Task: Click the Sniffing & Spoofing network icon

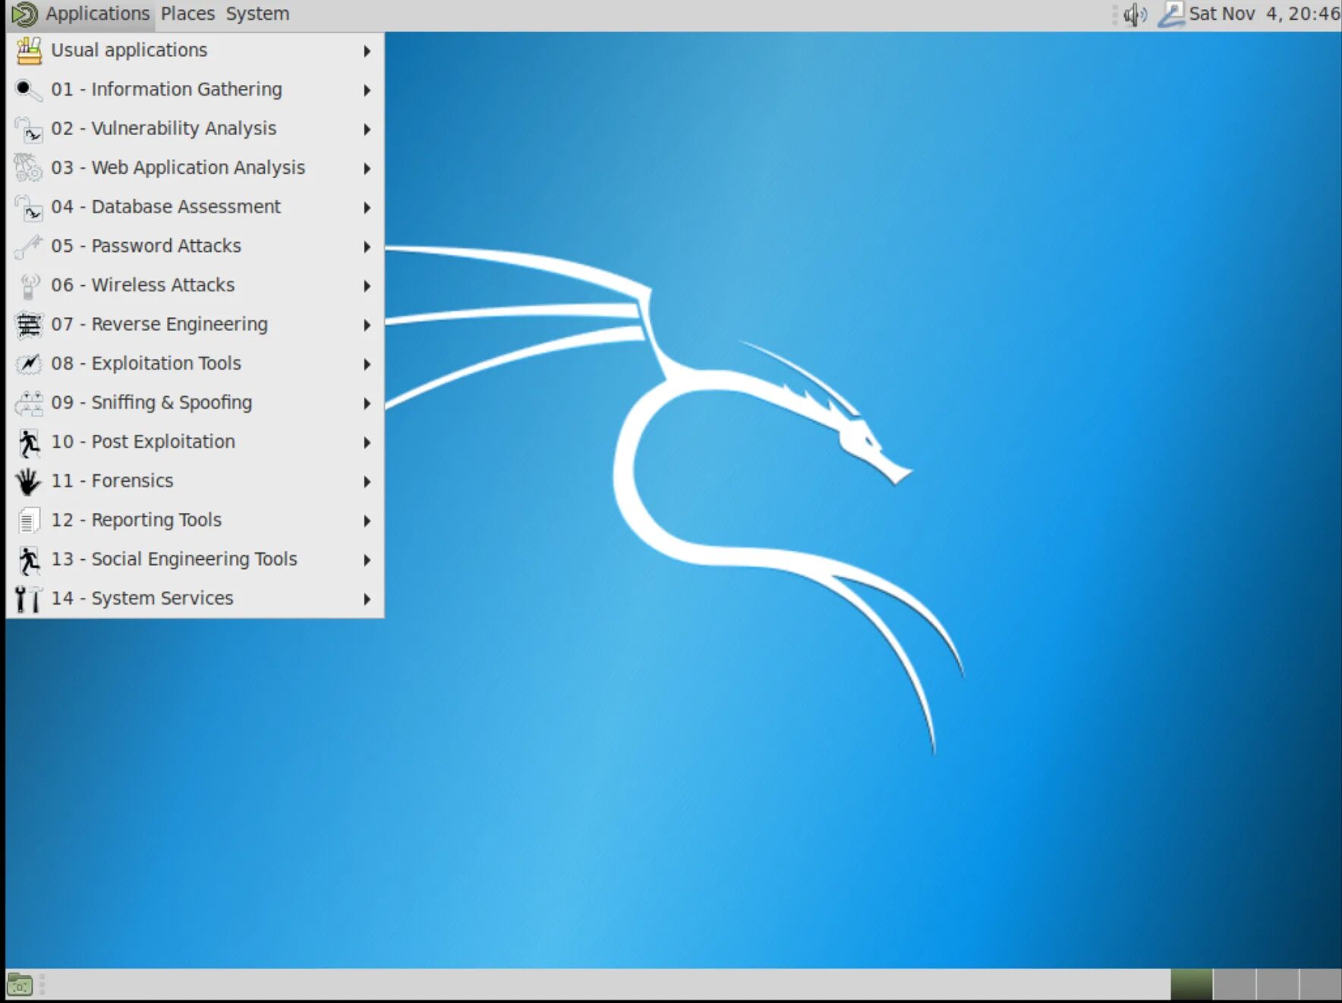Action: [29, 404]
